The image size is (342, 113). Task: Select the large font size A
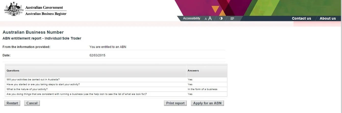(210, 18)
